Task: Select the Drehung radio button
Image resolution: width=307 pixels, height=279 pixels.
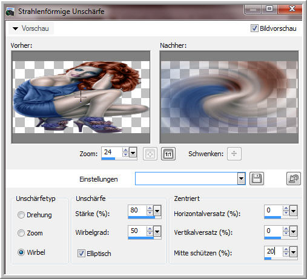Action: coord(21,215)
